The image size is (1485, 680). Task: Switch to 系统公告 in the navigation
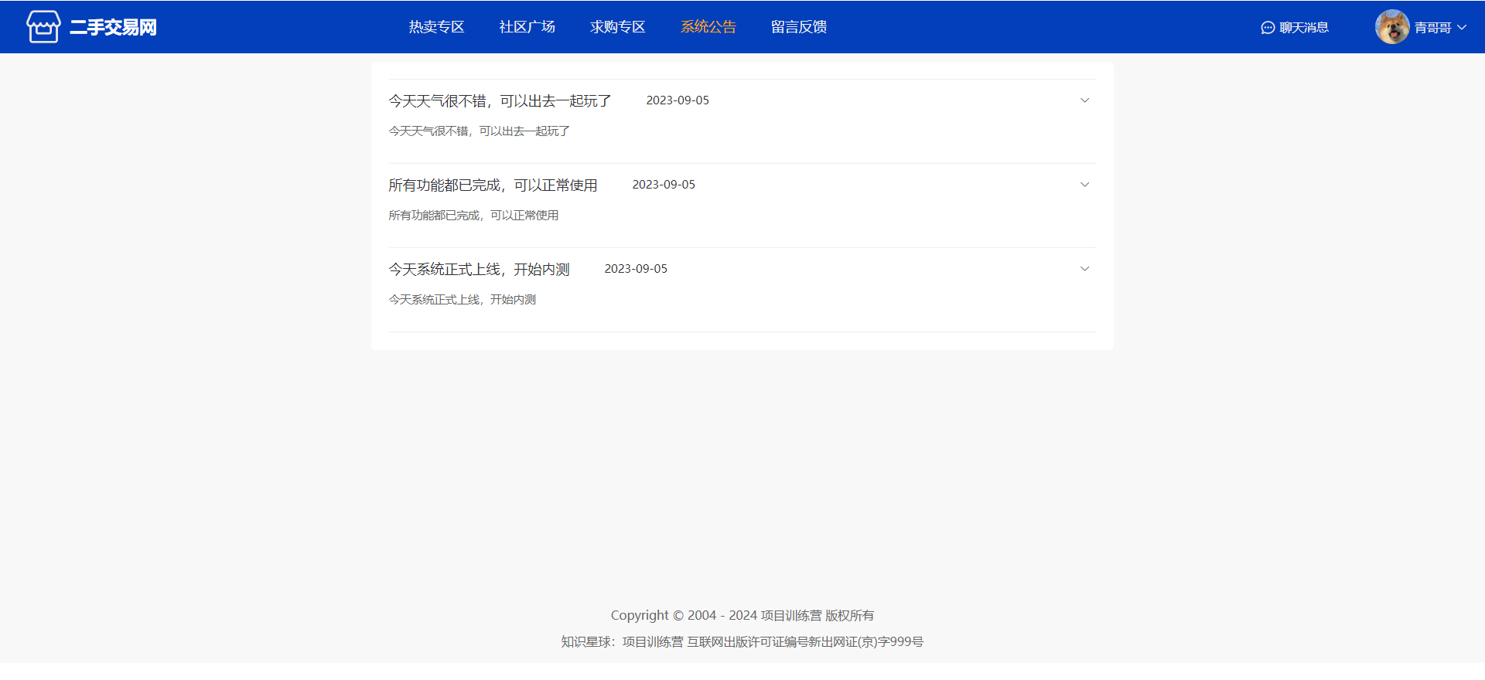click(x=708, y=27)
